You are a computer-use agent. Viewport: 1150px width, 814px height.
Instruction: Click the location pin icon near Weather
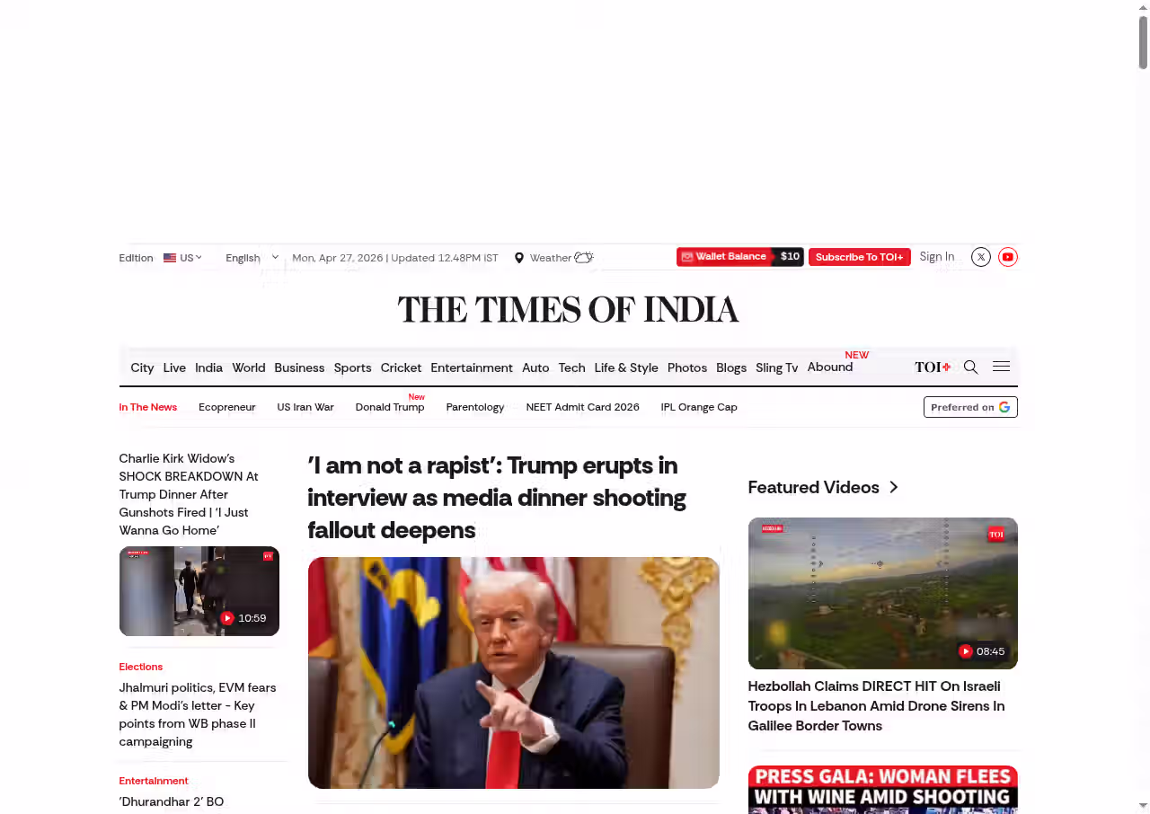tap(518, 258)
